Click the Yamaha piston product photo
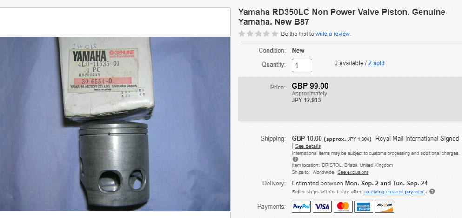The image size is (462, 218). click(115, 124)
